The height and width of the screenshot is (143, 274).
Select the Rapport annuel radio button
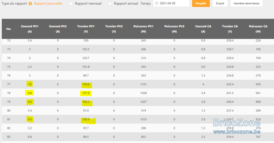coord(110,4)
